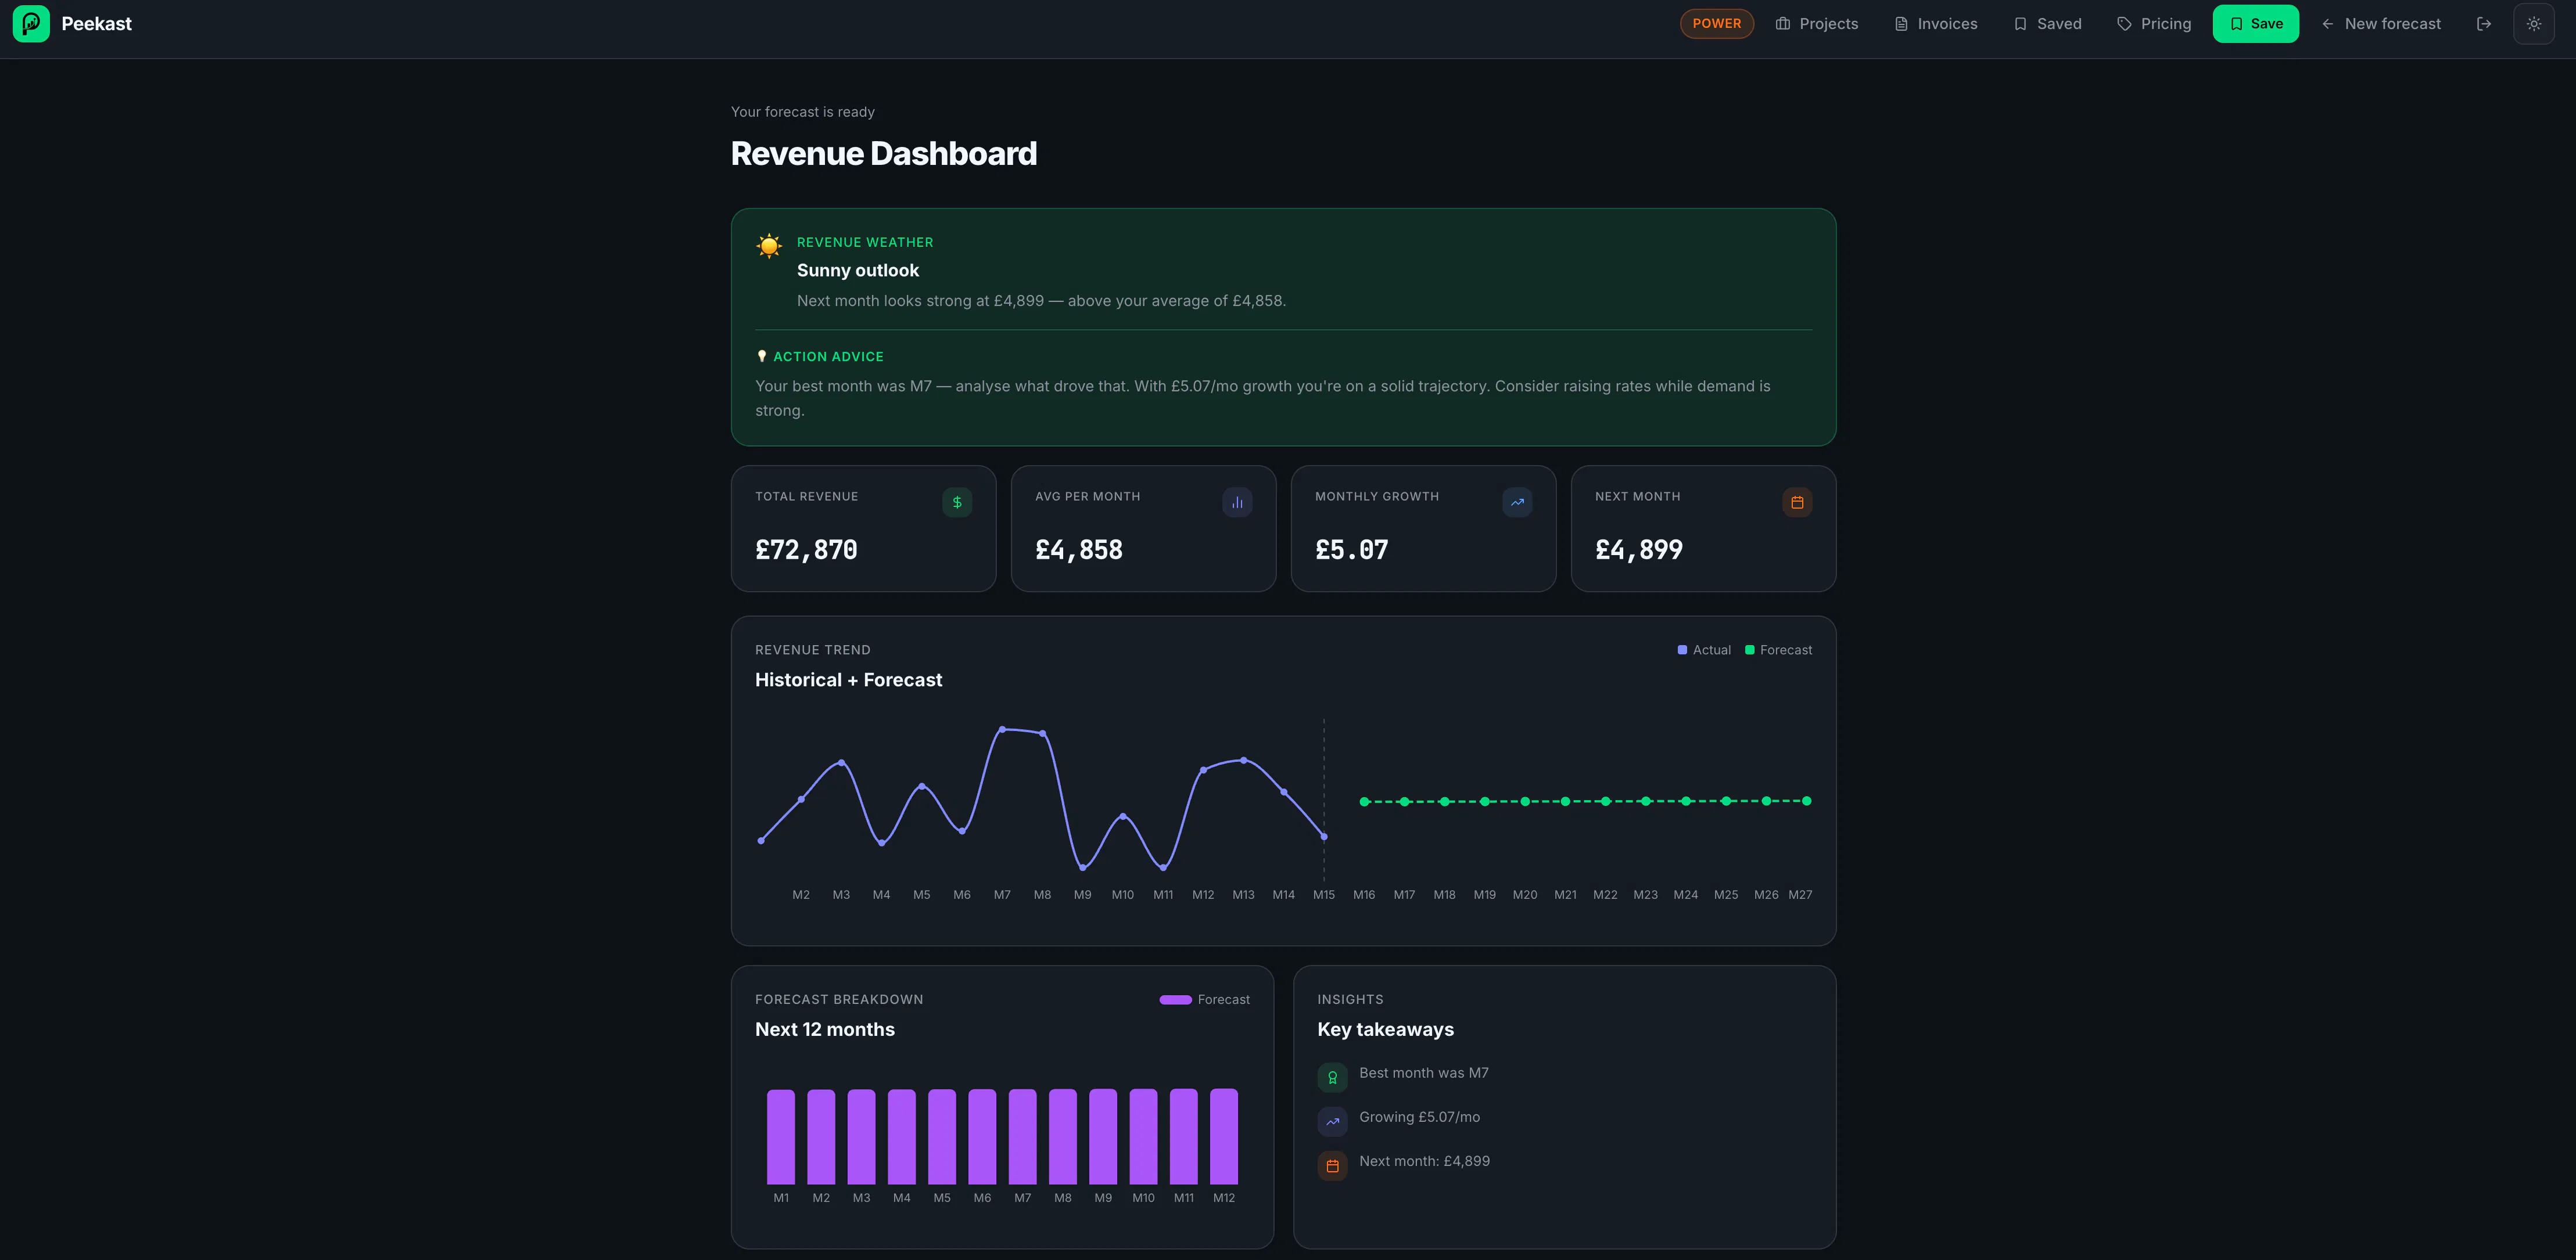Go to Saved forecasts
Screen dimensions: 2576x1260
[2047, 24]
